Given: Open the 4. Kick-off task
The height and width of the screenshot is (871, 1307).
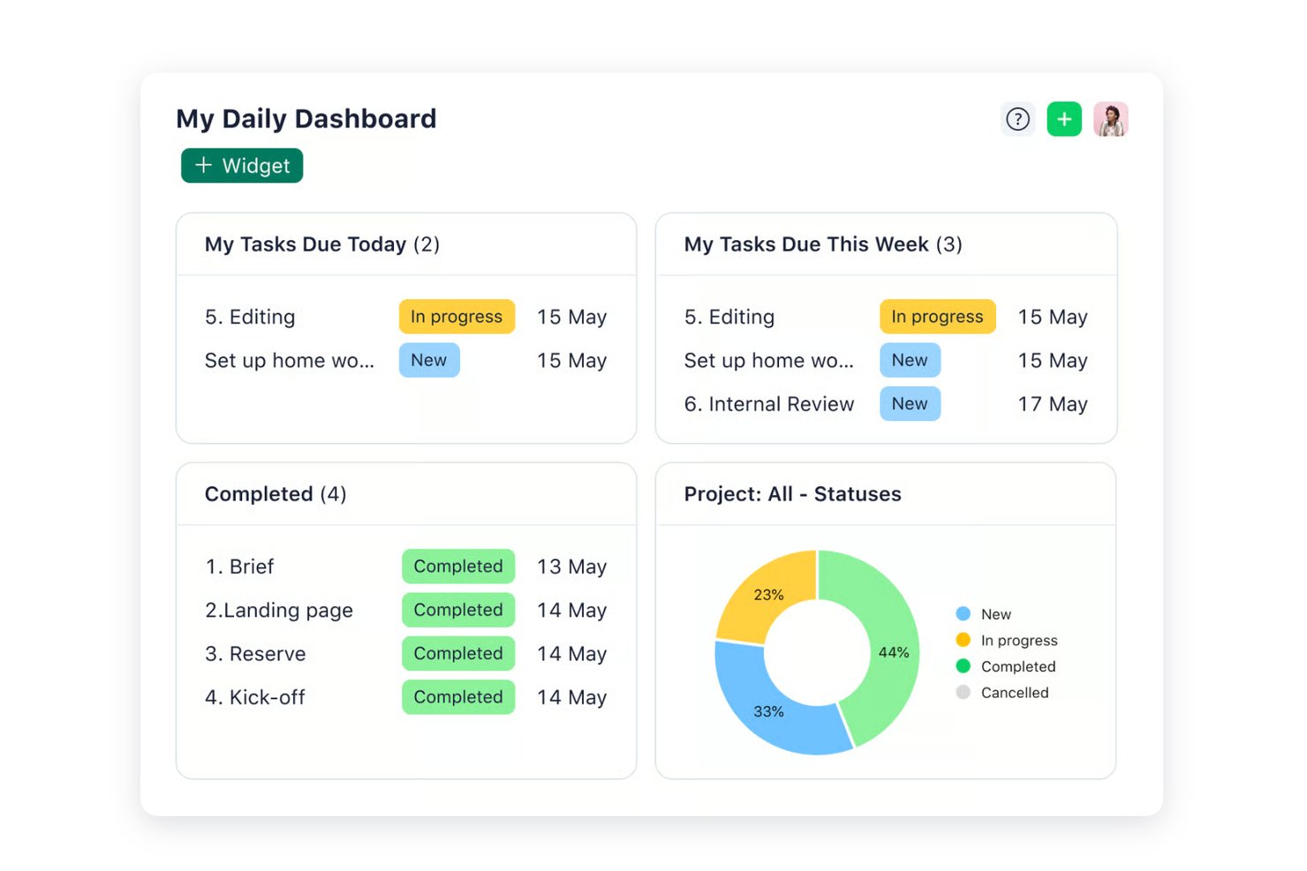Looking at the screenshot, I should [x=255, y=697].
